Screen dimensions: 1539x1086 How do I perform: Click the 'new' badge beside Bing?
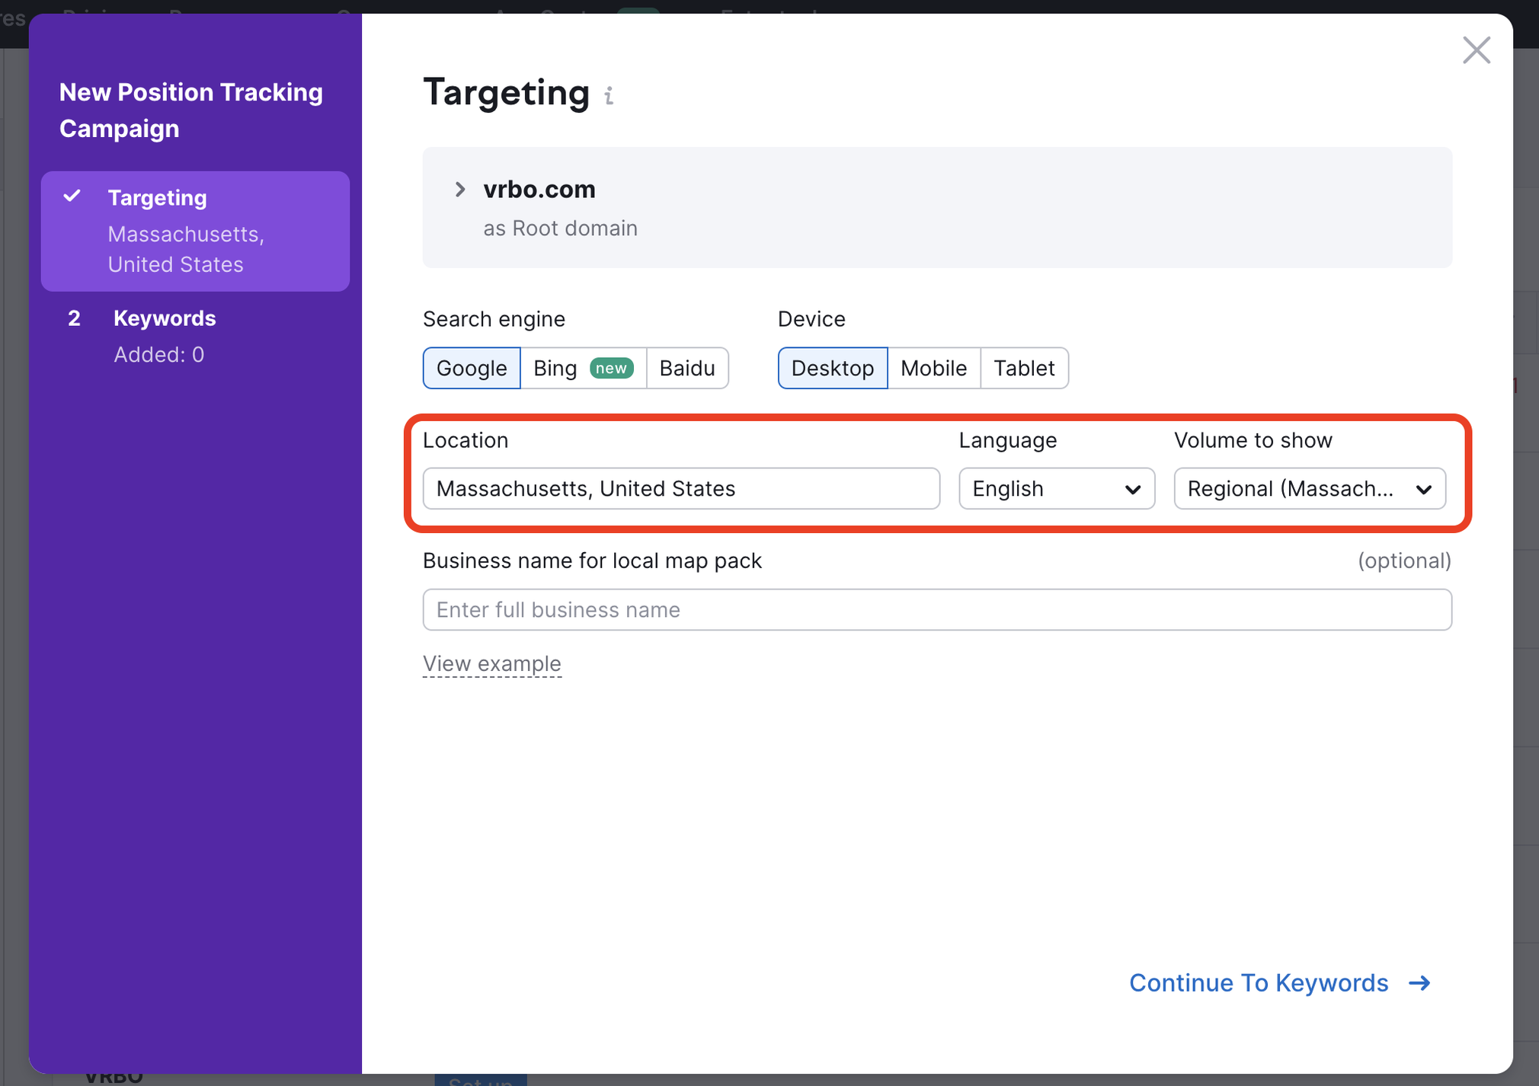click(x=612, y=369)
